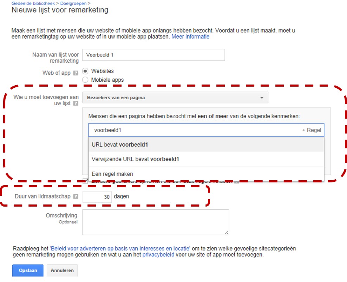Toggle the checkbox below the rule suggestions
347x282 pixels.
[x=85, y=181]
